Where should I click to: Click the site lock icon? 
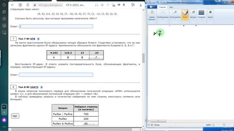[x=35, y=5]
